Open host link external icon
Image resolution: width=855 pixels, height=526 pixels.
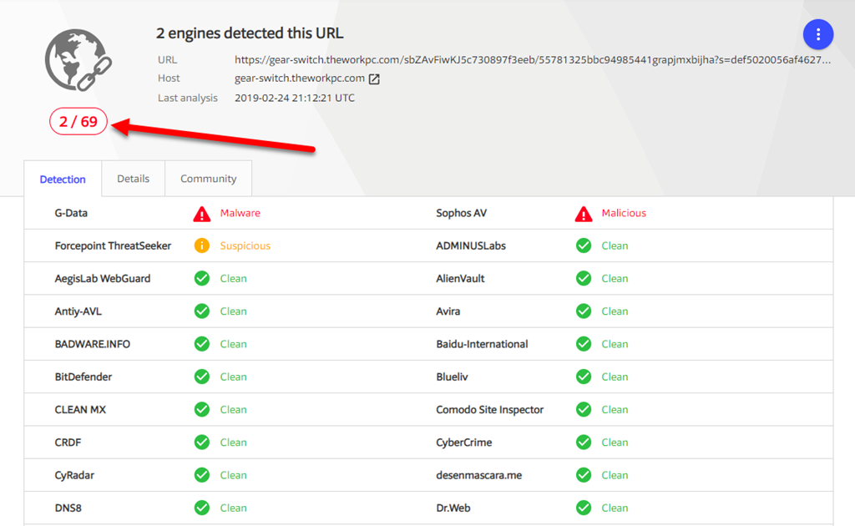(x=375, y=79)
